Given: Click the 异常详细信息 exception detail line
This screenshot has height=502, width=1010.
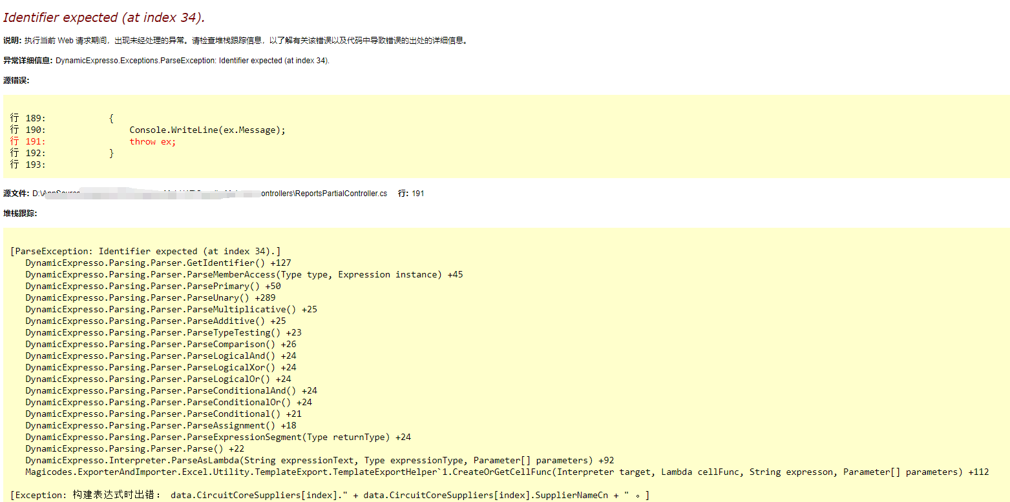Looking at the screenshot, I should coord(192,60).
